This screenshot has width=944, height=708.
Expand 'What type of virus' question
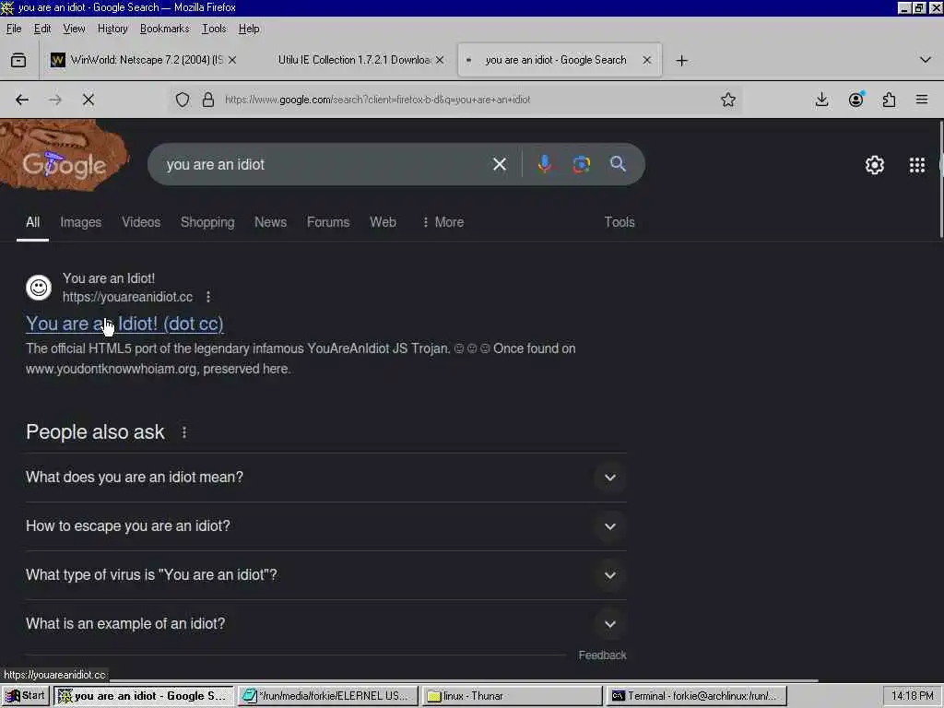click(325, 575)
